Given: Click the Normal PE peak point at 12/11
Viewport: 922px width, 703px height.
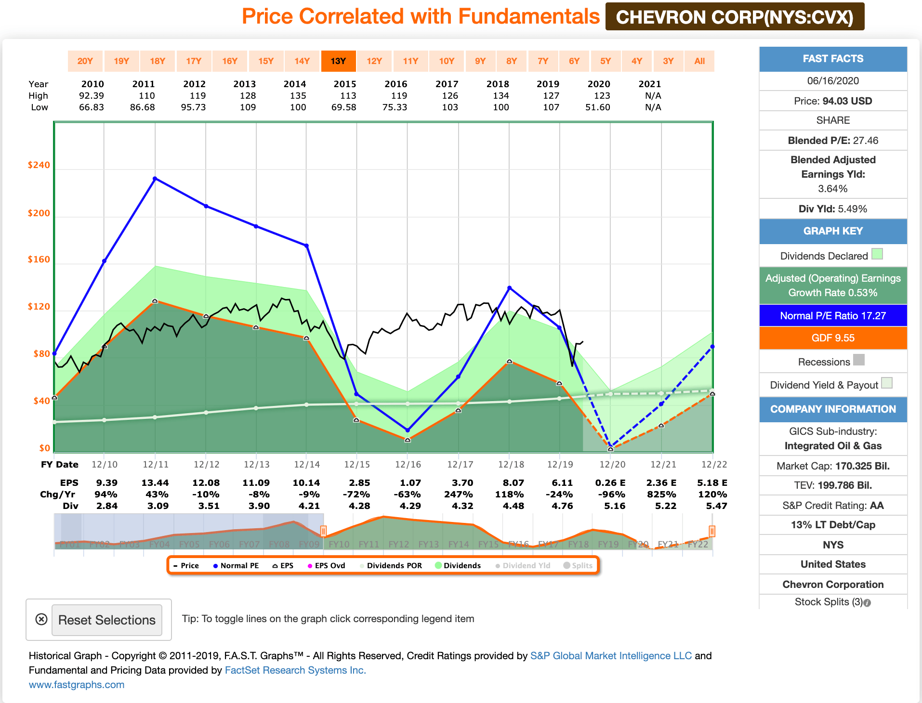Looking at the screenshot, I should point(155,179).
